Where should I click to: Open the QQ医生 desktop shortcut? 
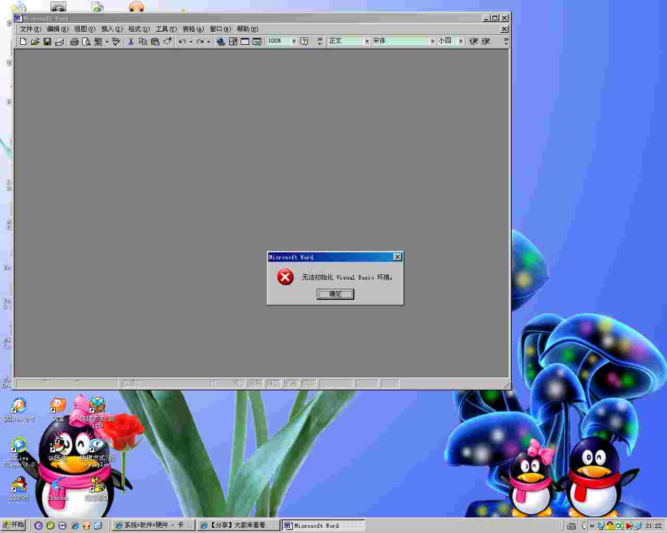click(58, 449)
